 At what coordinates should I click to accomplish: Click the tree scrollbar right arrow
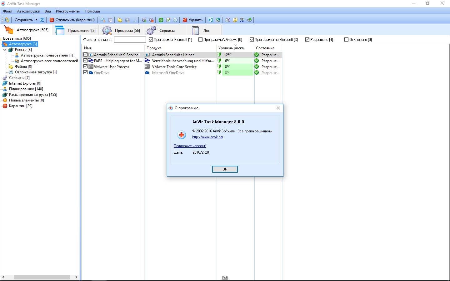click(x=76, y=277)
